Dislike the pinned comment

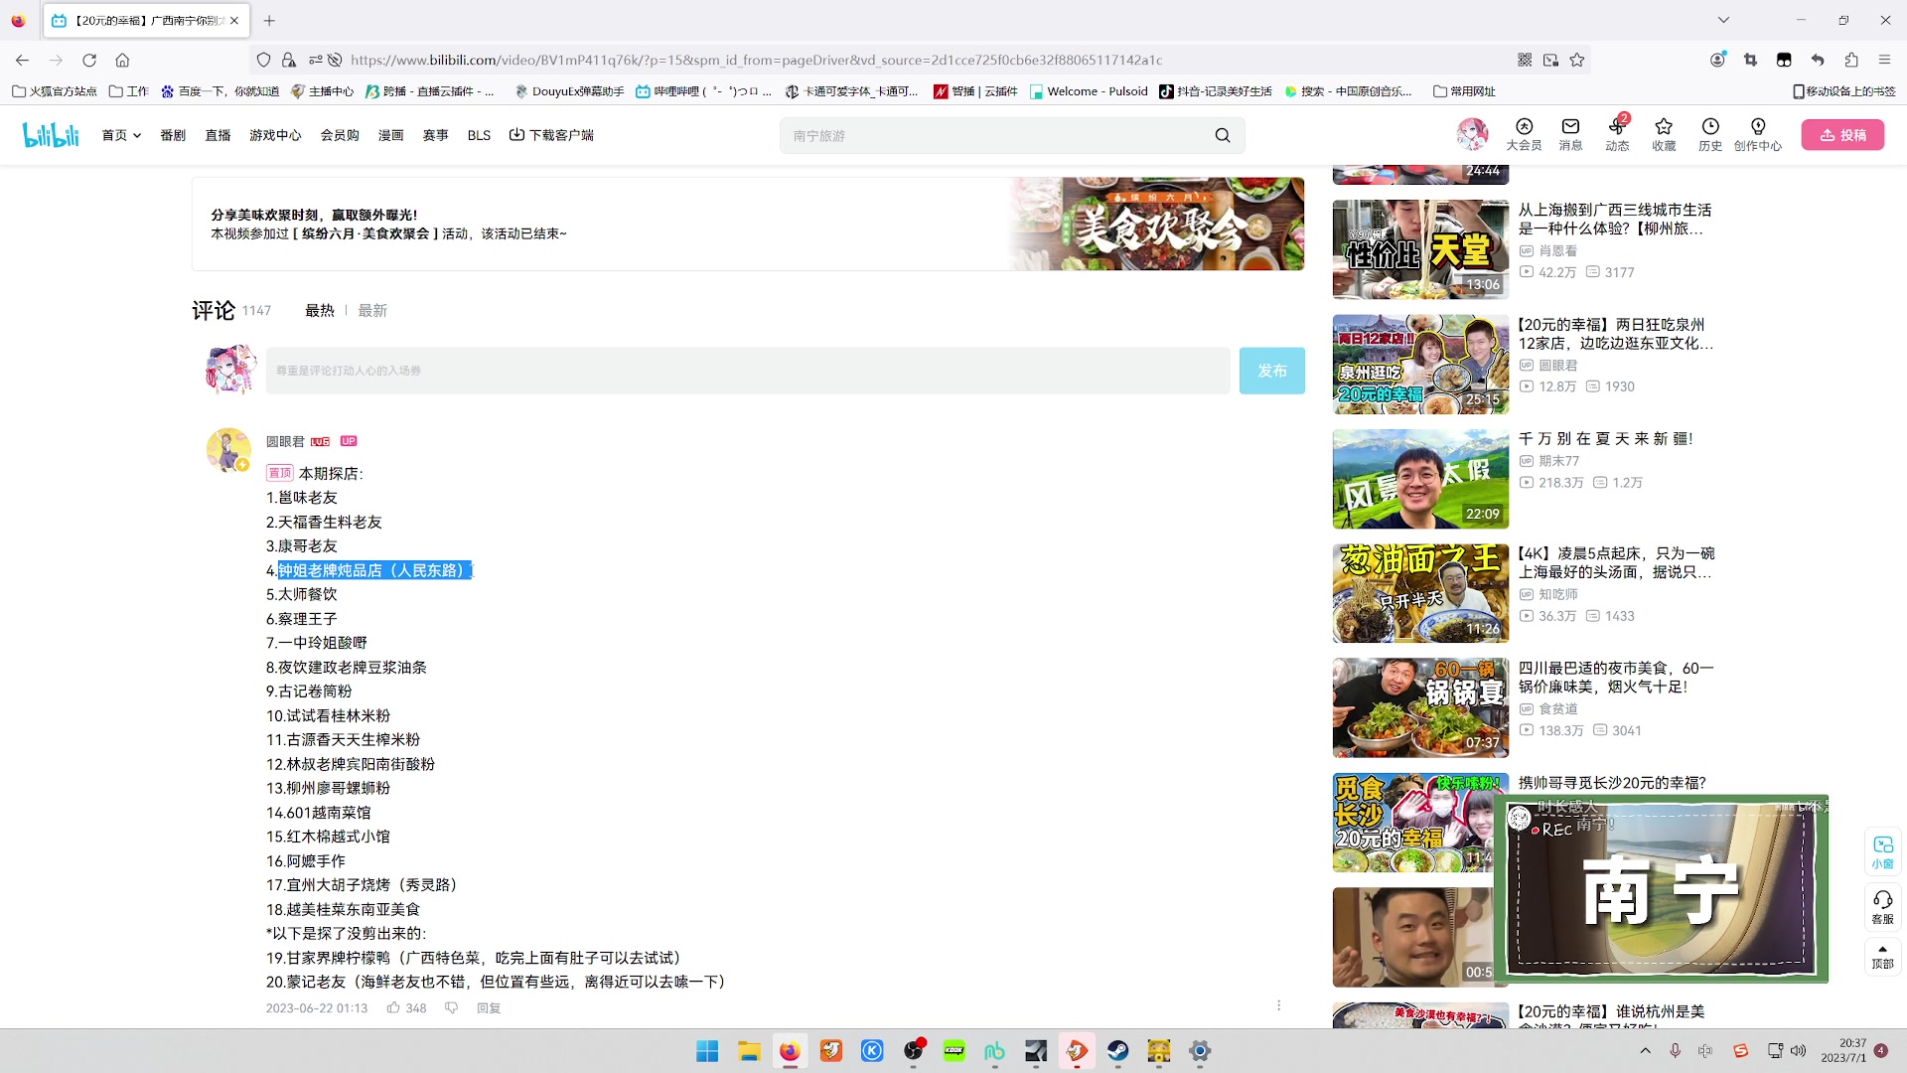tap(452, 1007)
